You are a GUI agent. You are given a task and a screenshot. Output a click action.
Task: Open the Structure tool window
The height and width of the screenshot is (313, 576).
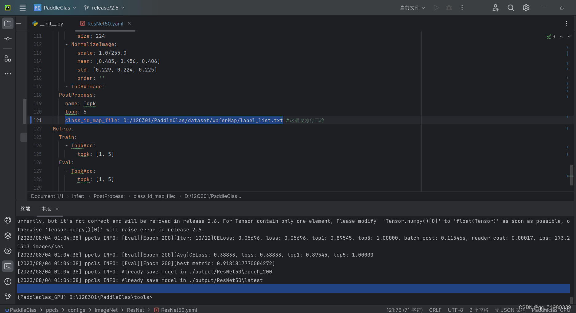8,59
